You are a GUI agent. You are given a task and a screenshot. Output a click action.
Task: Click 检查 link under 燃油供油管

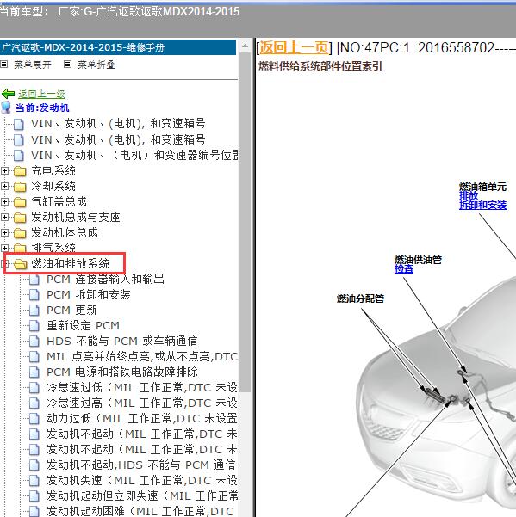point(404,269)
